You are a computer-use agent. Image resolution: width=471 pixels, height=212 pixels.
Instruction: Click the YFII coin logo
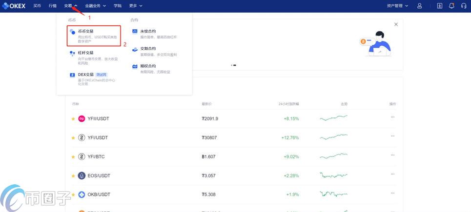tap(82, 119)
